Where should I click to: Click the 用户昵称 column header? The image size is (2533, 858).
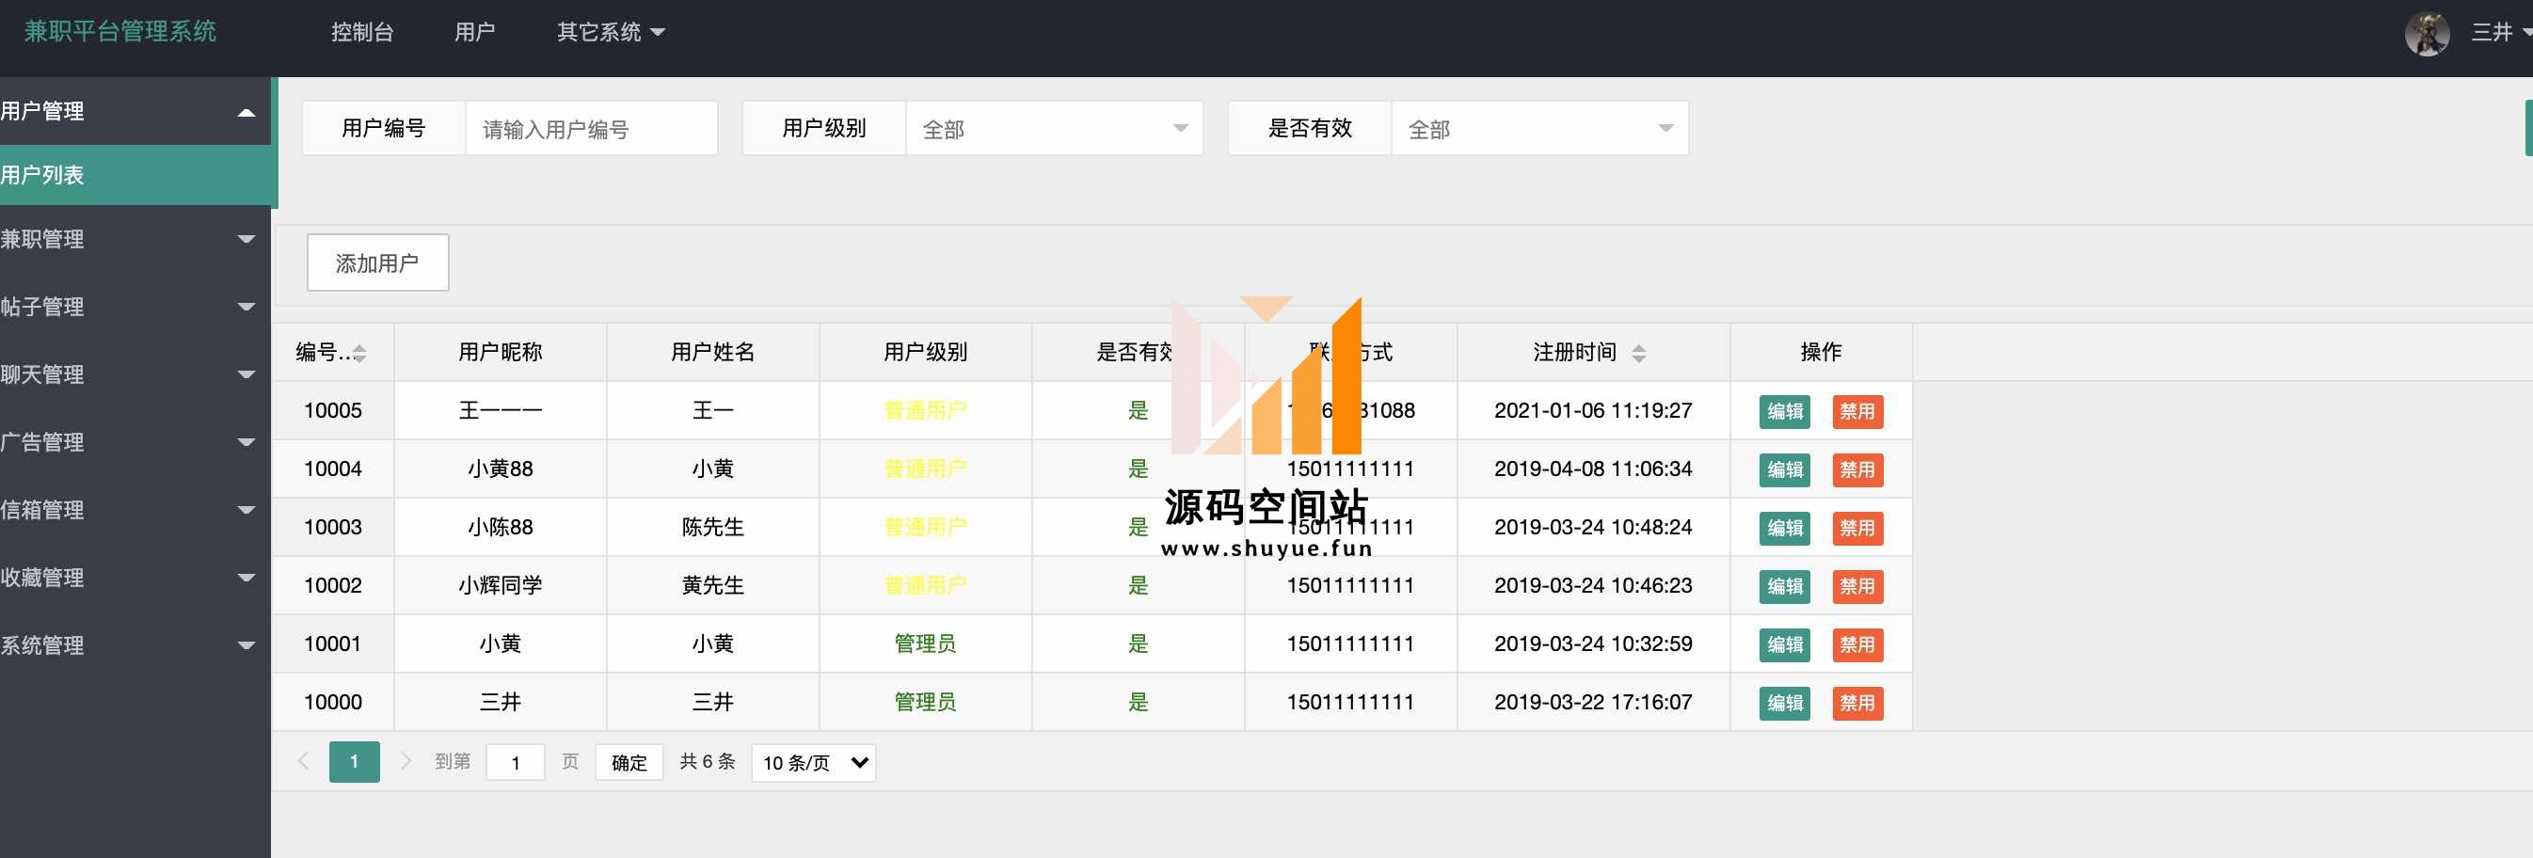tap(501, 352)
